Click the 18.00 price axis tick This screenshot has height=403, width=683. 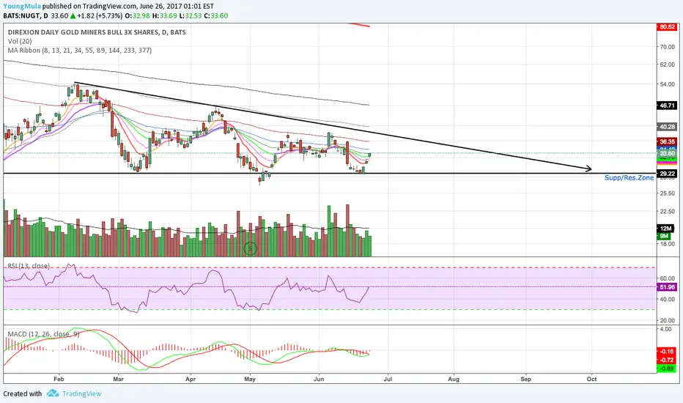(x=668, y=244)
